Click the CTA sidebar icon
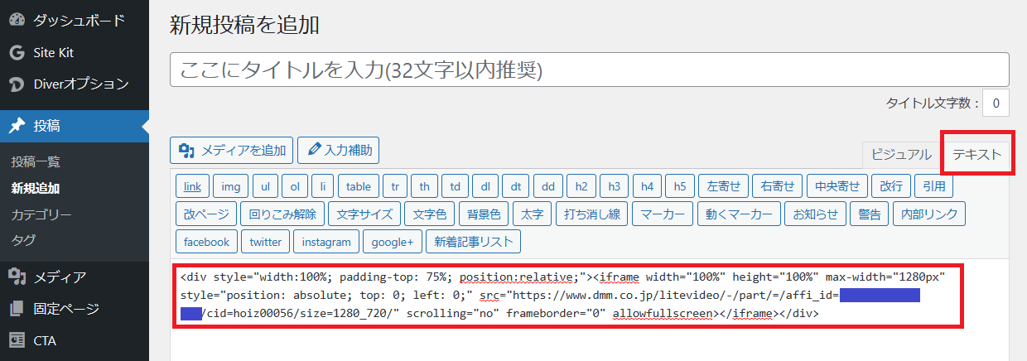Screen dimensions: 1027x361 point(16,340)
